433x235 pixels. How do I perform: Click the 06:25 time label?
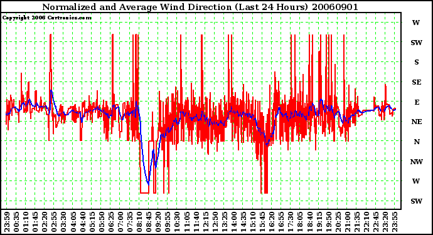click(x=110, y=222)
